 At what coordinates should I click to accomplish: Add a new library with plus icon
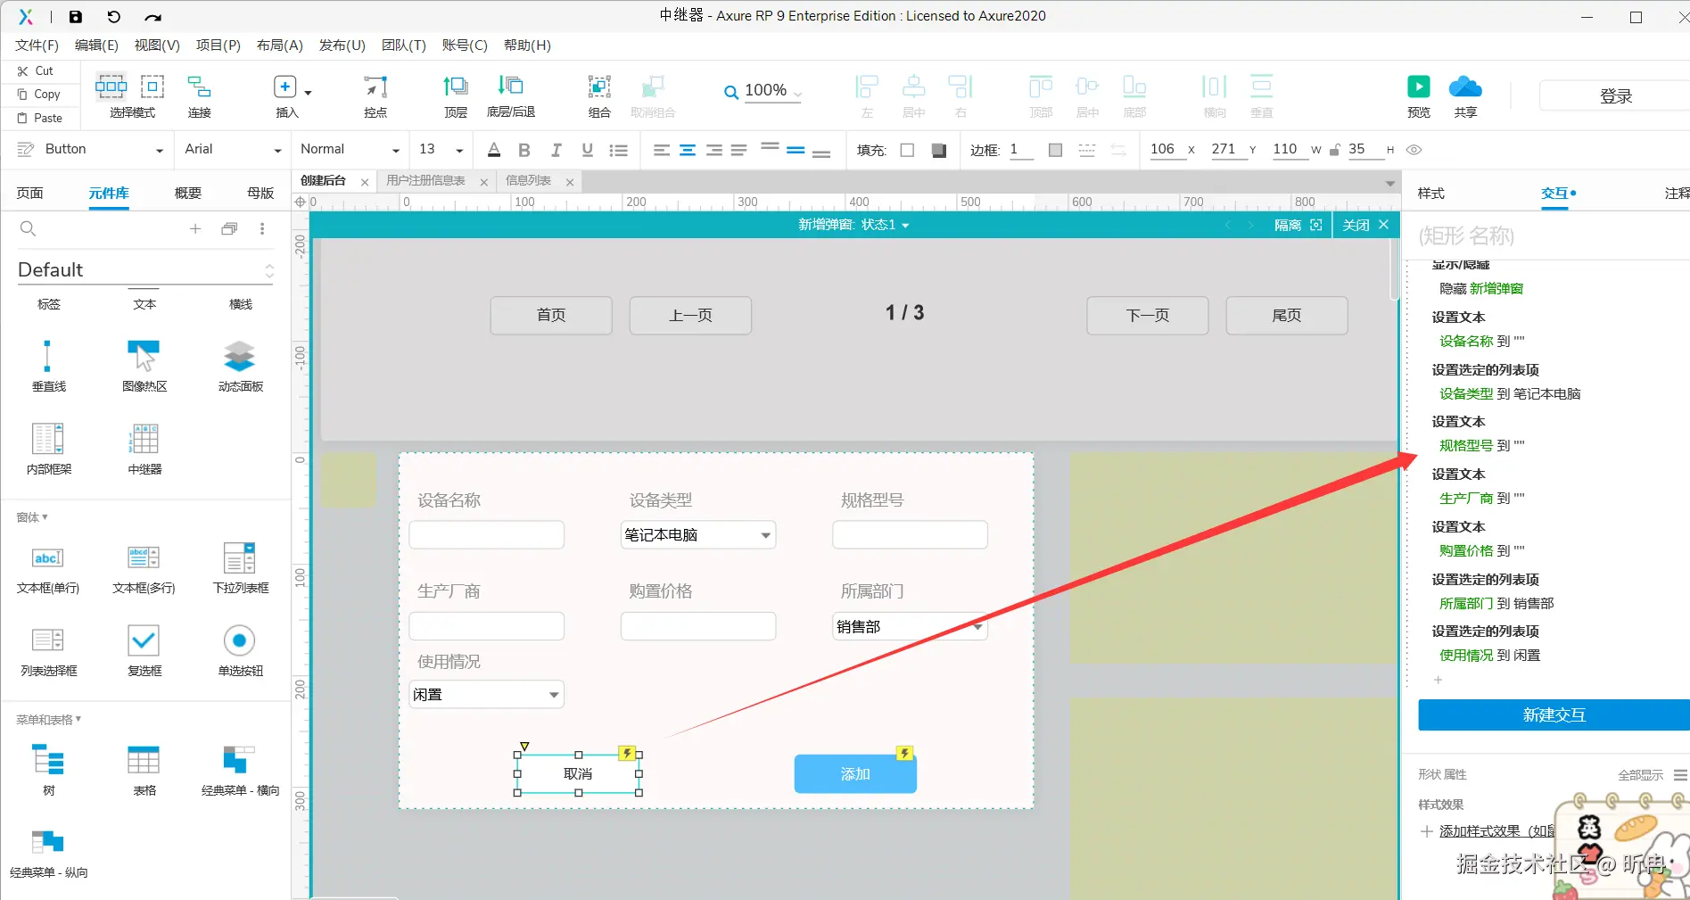pos(195,229)
